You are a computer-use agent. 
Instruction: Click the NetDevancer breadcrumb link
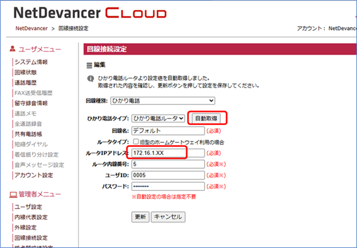tap(31, 28)
